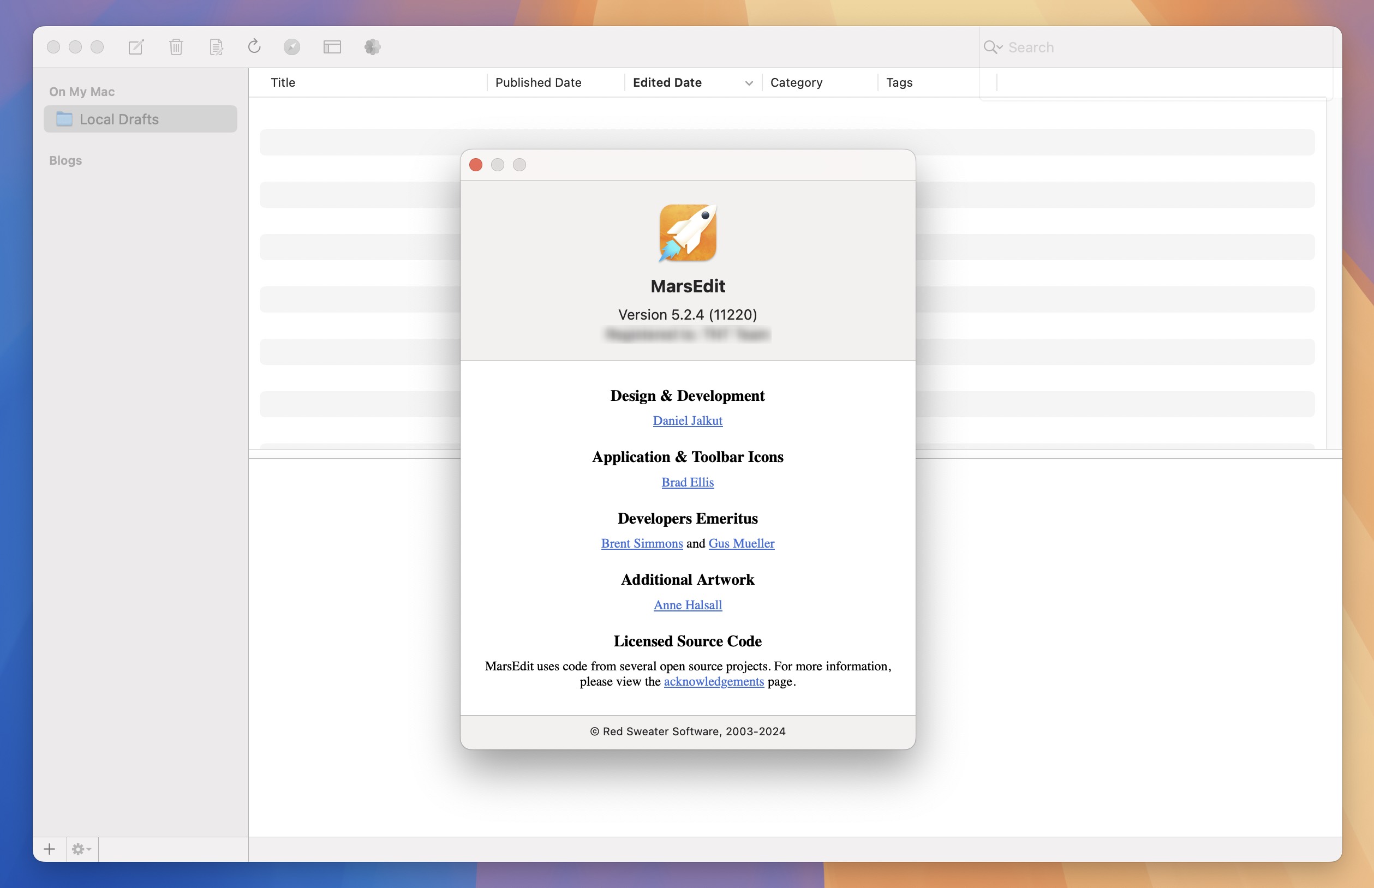Click the search magnifier icon
This screenshot has width=1374, height=888.
coord(992,47)
